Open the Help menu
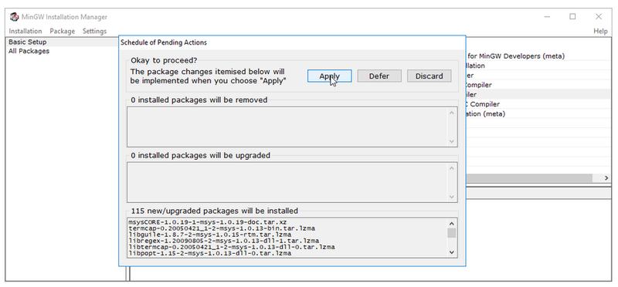Viewport: 618px width, 287px height. 600,31
